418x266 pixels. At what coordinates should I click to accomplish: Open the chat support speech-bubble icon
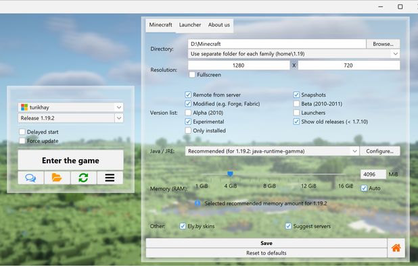tap(30, 178)
